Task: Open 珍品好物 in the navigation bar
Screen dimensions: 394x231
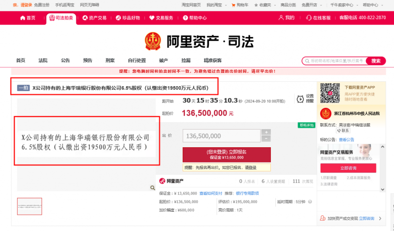Action: pos(128,18)
